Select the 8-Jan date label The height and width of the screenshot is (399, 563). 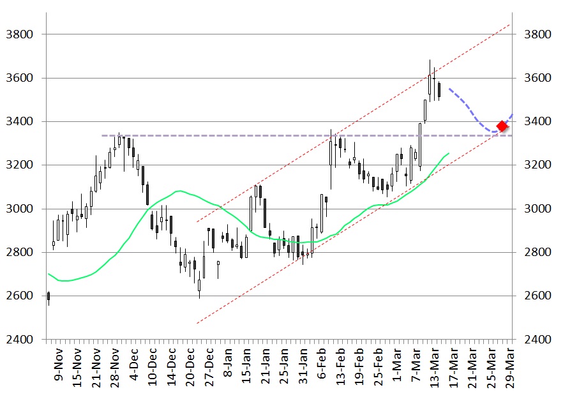pyautogui.click(x=228, y=363)
